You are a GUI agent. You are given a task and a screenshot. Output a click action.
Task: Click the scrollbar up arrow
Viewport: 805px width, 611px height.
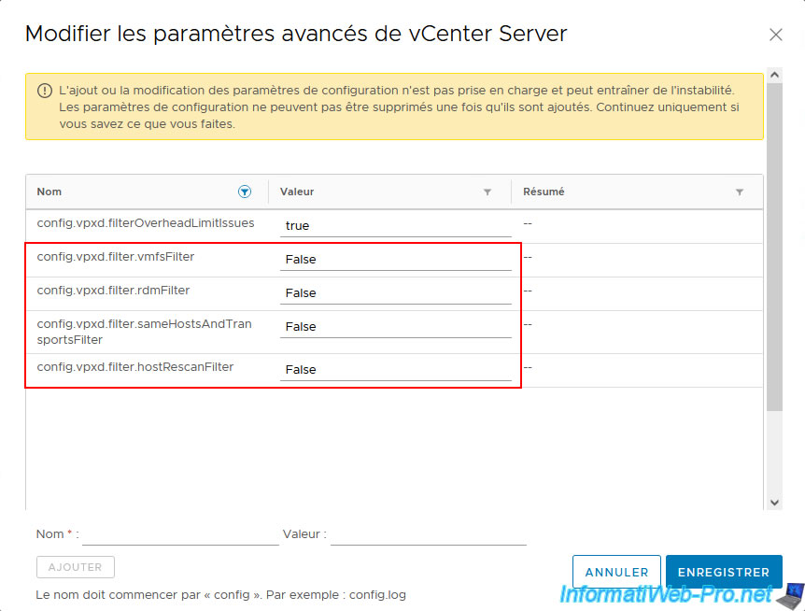(775, 75)
